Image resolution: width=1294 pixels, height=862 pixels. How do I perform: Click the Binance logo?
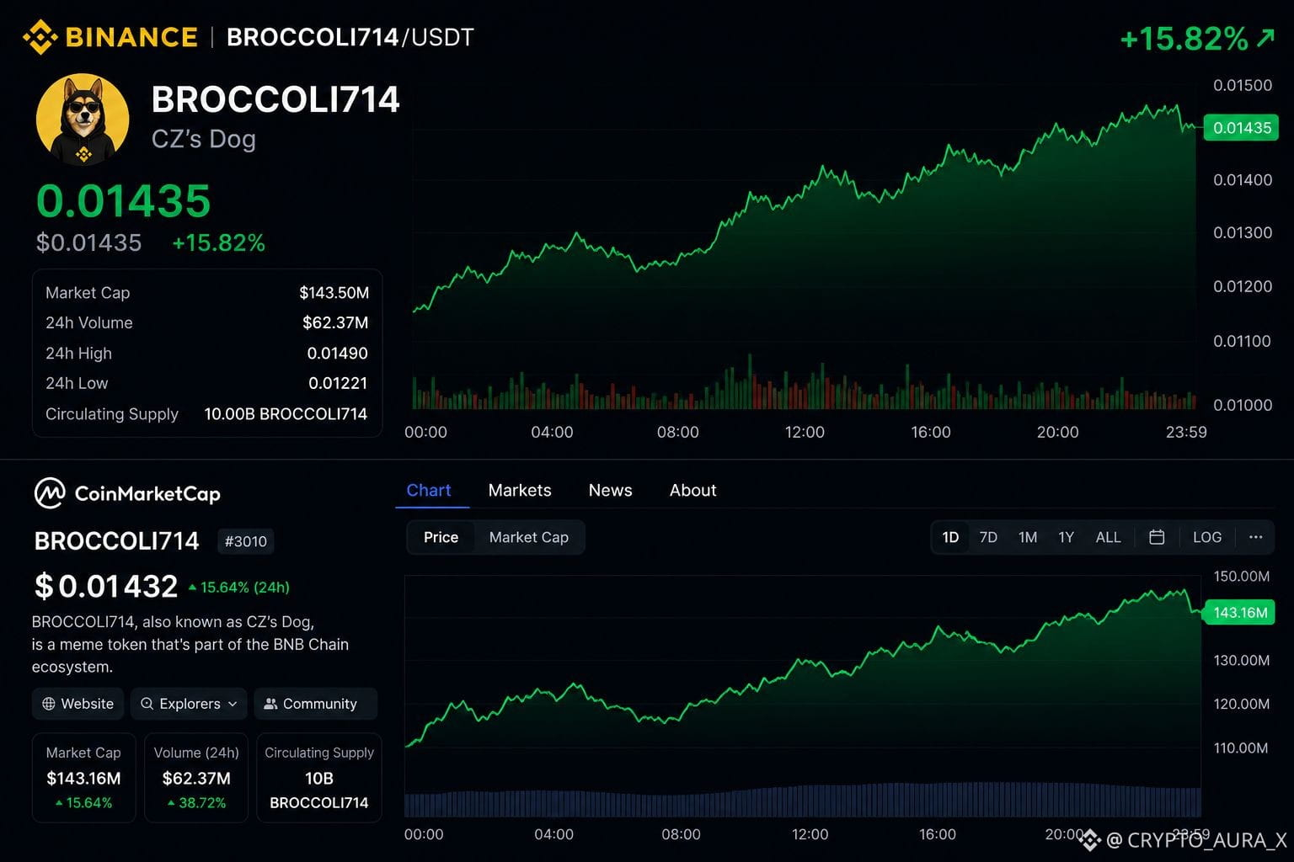(110, 37)
